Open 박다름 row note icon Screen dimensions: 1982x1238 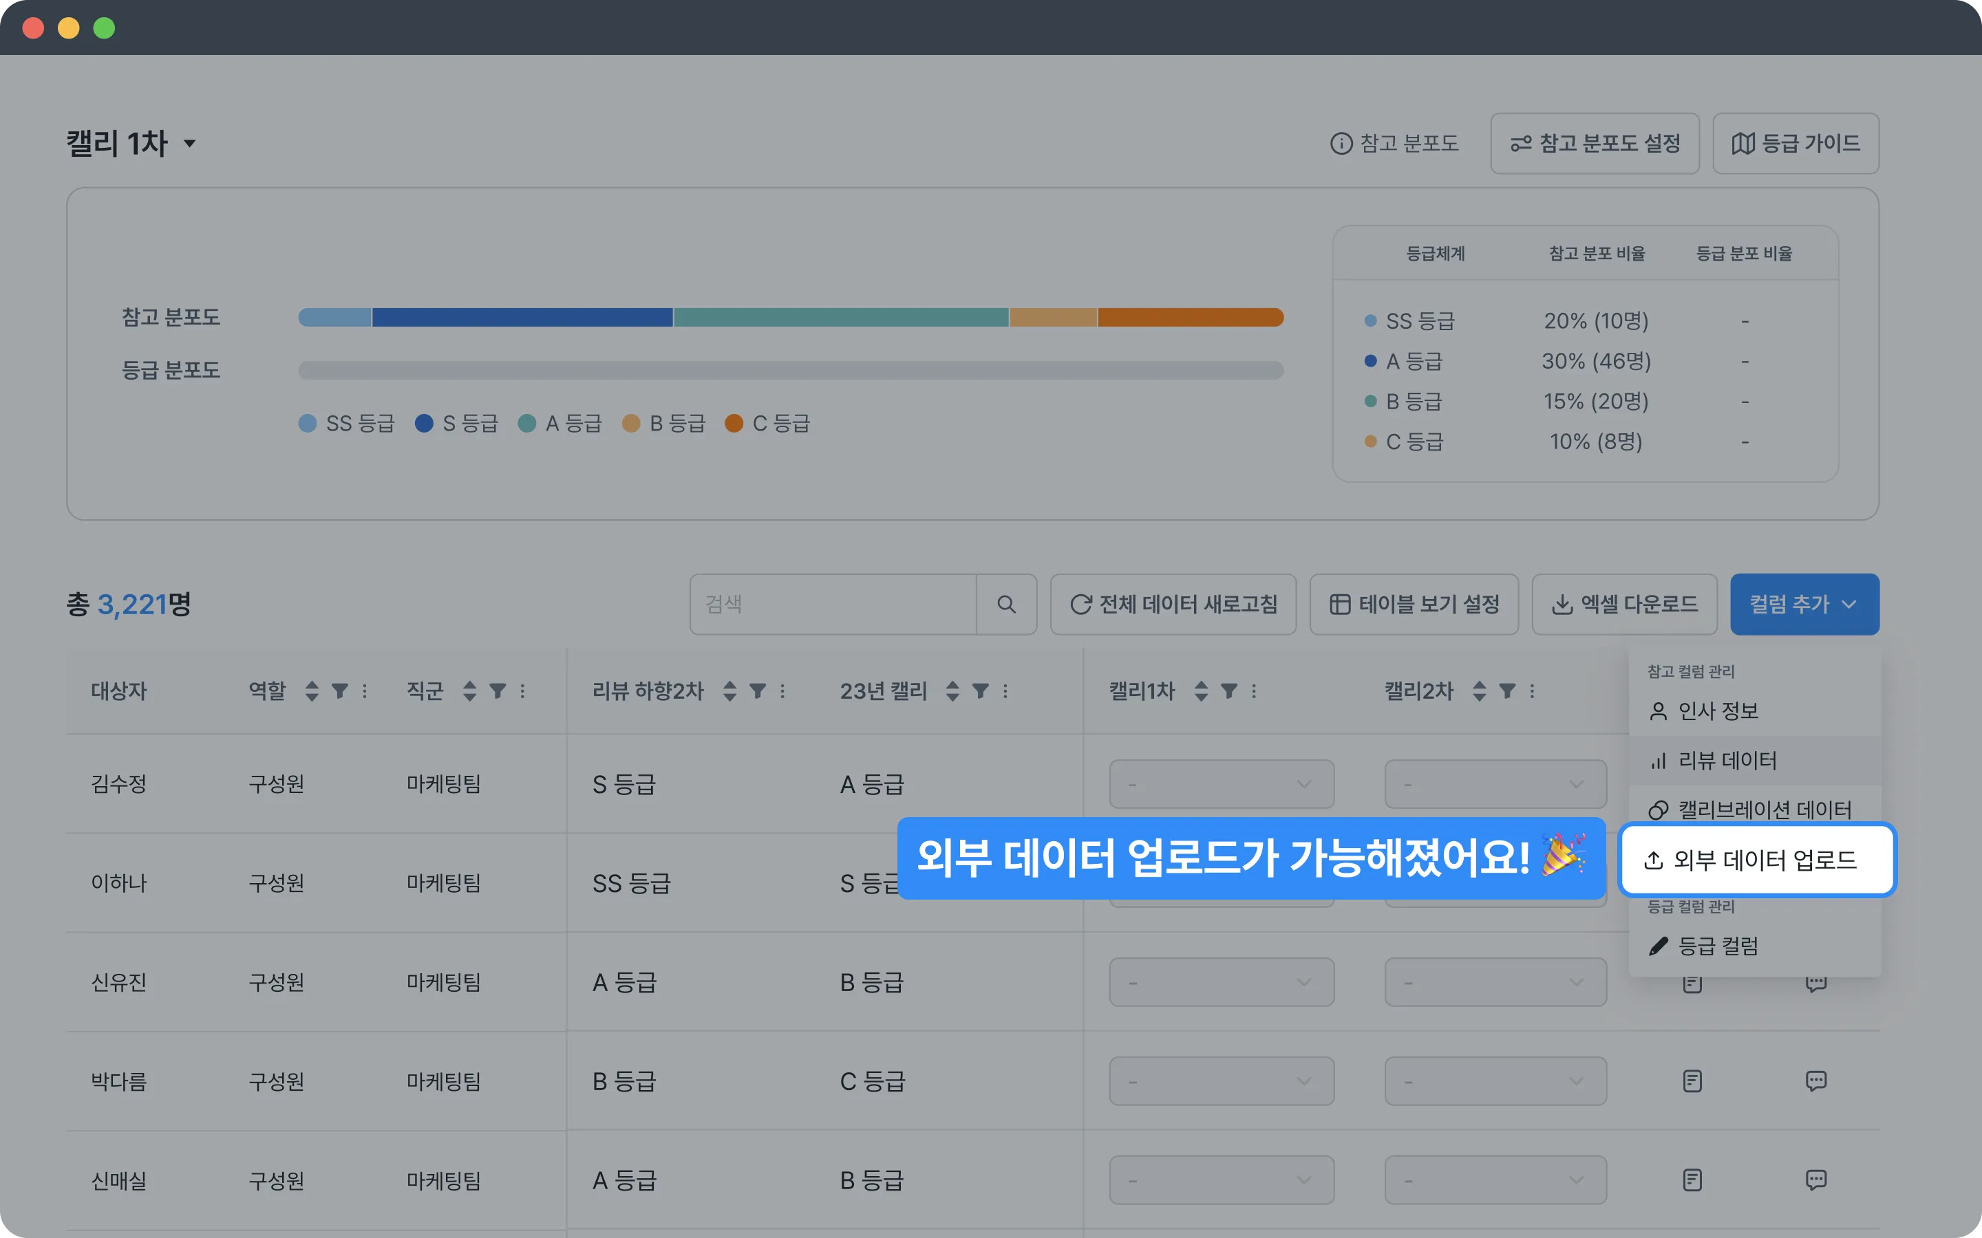[1692, 1080]
